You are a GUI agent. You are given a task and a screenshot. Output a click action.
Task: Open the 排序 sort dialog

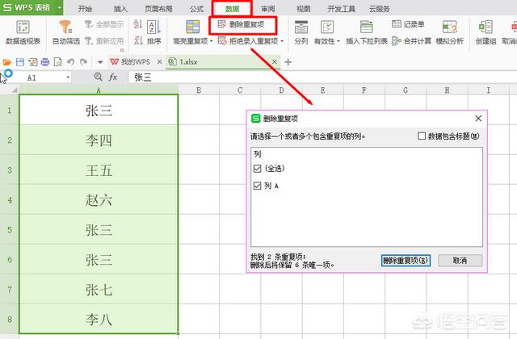click(x=154, y=32)
